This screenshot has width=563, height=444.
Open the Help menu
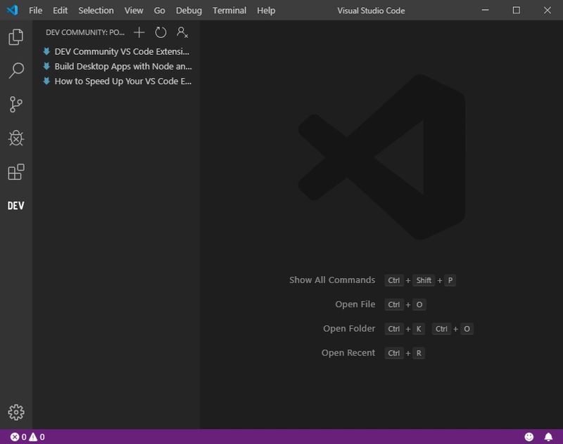[266, 11]
